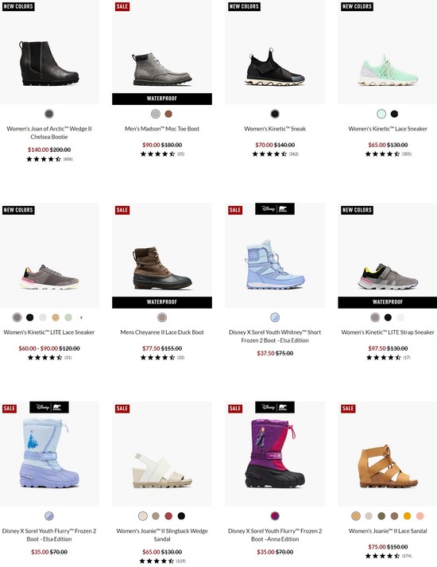Open Mens Cheyanne II Lace Duck Boot link
Image resolution: width=437 pixels, height=567 pixels.
(162, 332)
